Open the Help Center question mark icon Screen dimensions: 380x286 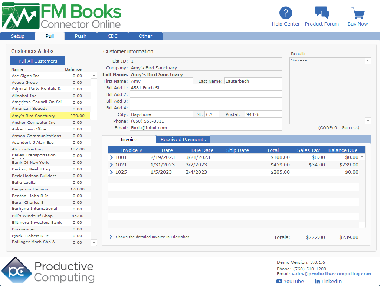(285, 13)
